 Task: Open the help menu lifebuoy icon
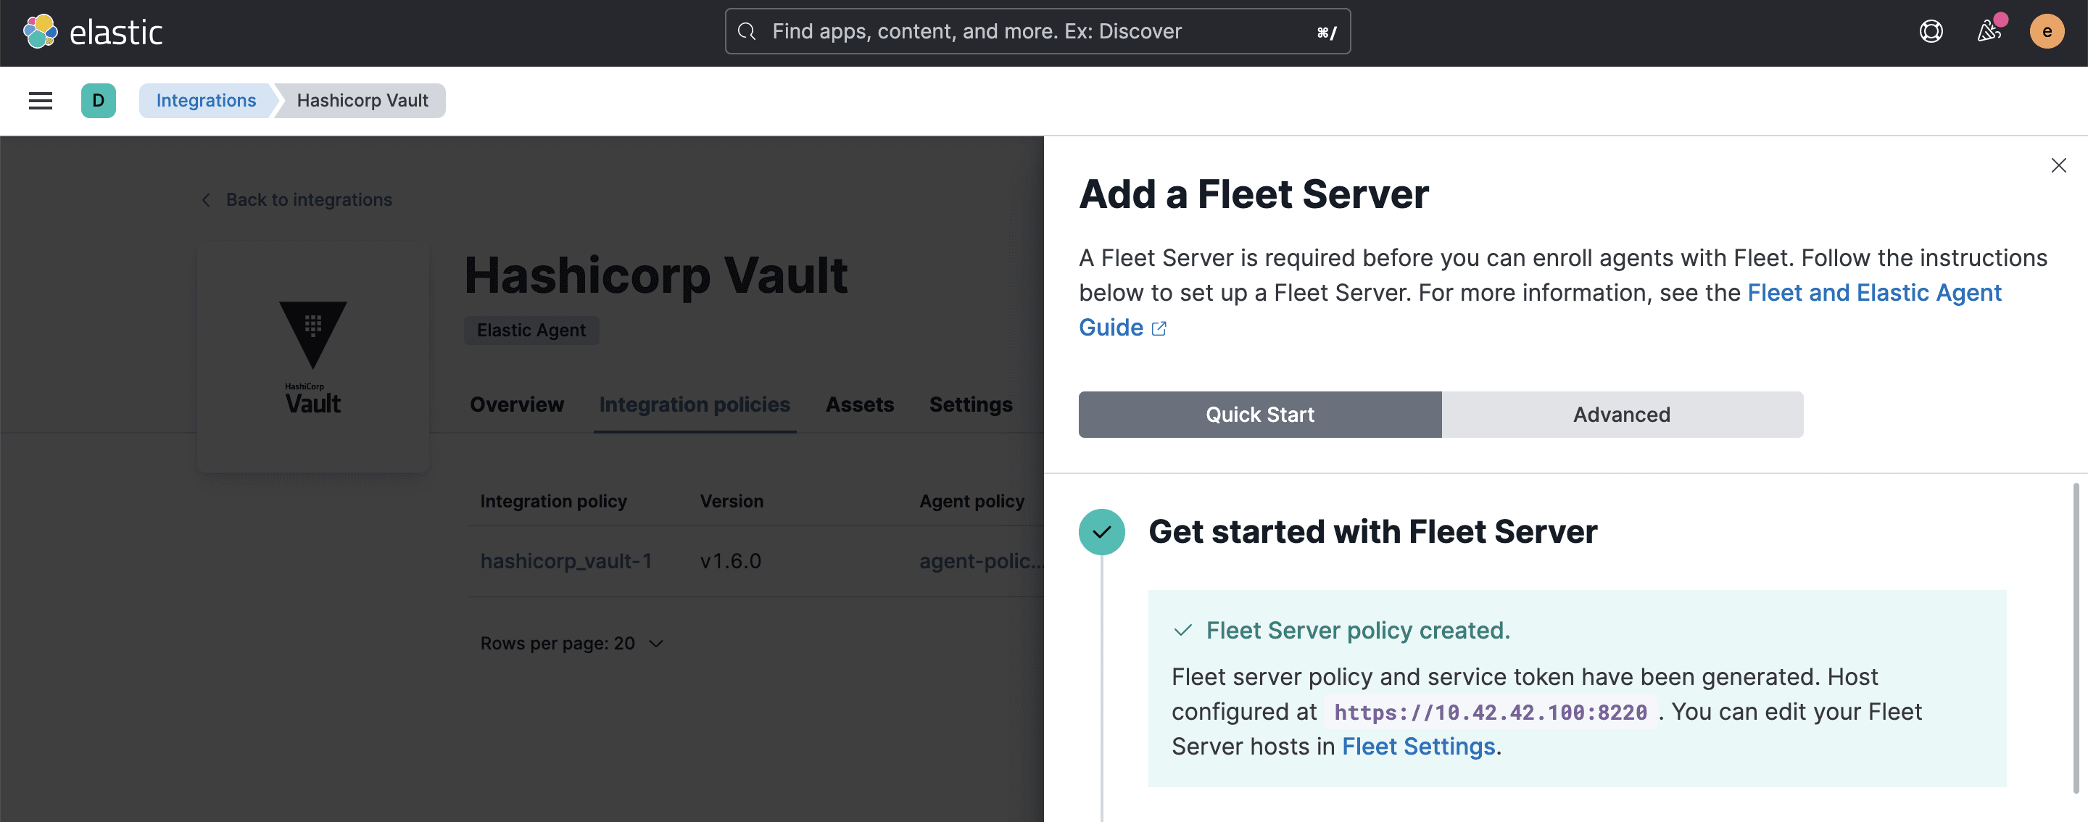(x=1931, y=32)
